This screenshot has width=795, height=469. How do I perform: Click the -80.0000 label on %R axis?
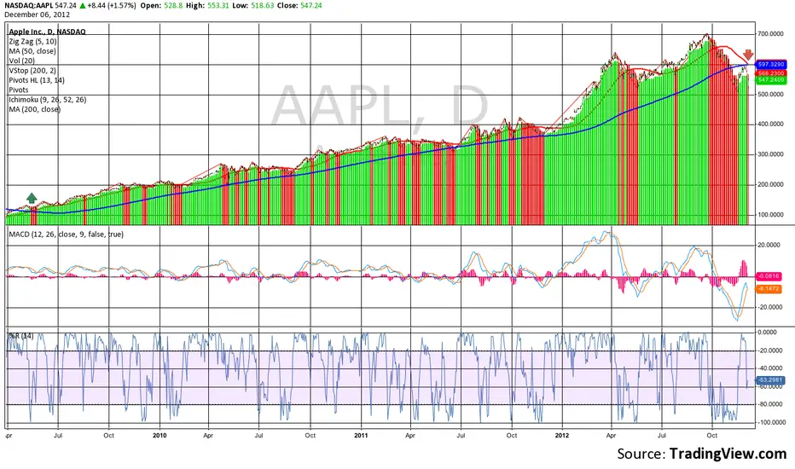[x=769, y=404]
